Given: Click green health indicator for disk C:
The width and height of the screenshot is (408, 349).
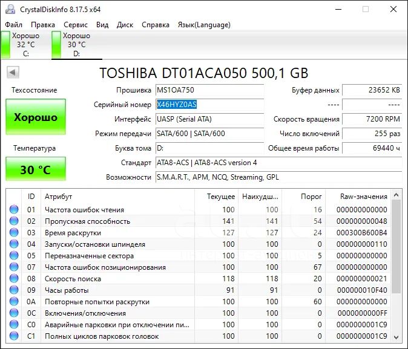Looking at the screenshot, I should click(5, 45).
